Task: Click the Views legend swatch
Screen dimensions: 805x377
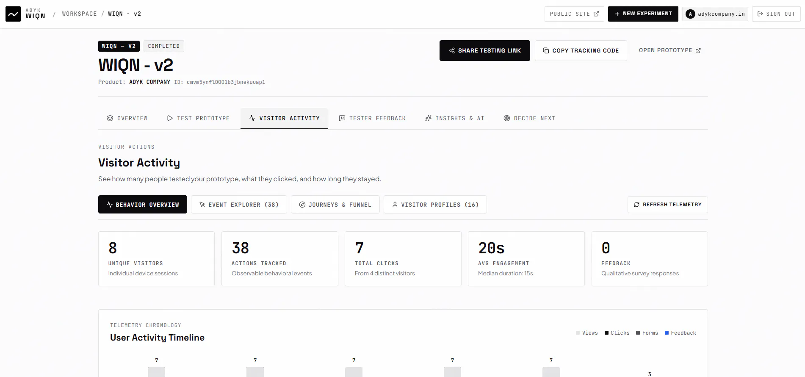Action: click(x=578, y=333)
